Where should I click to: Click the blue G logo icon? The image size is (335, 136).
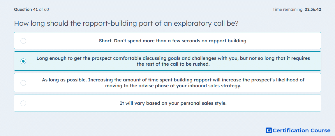[269, 130]
